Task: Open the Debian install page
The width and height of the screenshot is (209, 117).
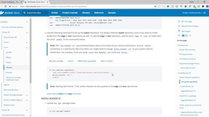Action: [8, 57]
